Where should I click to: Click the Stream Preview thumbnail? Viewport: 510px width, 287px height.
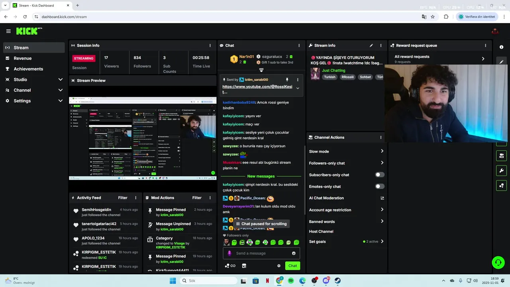coord(143,138)
